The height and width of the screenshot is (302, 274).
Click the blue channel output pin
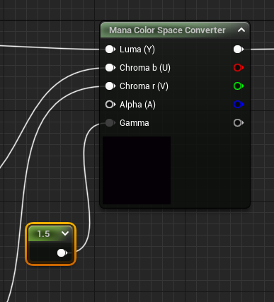click(239, 105)
